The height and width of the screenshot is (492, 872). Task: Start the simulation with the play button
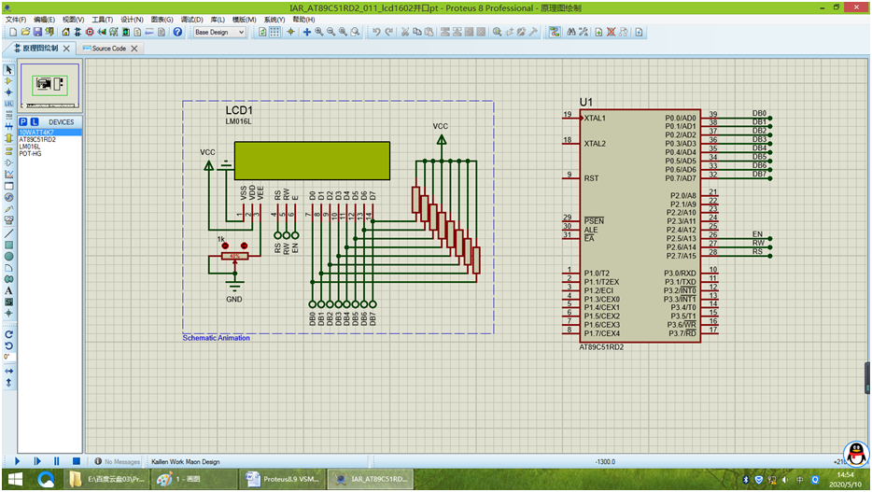tap(17, 461)
